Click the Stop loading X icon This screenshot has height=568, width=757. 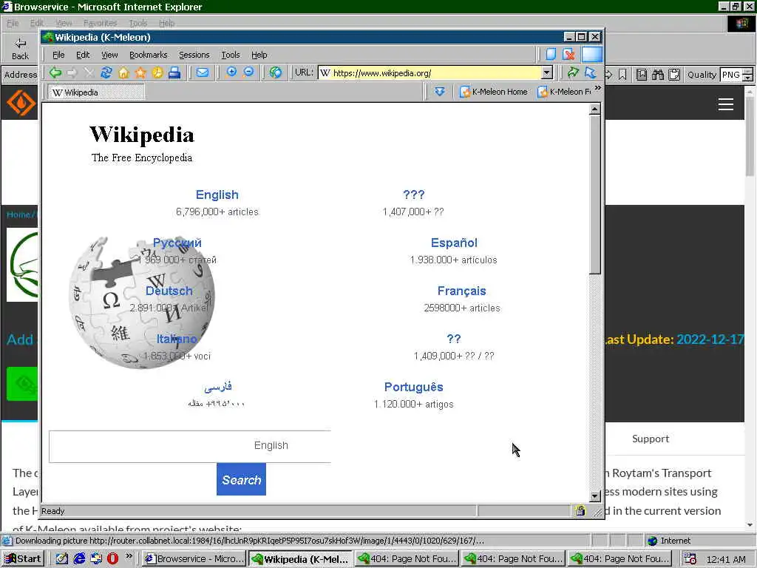[89, 73]
